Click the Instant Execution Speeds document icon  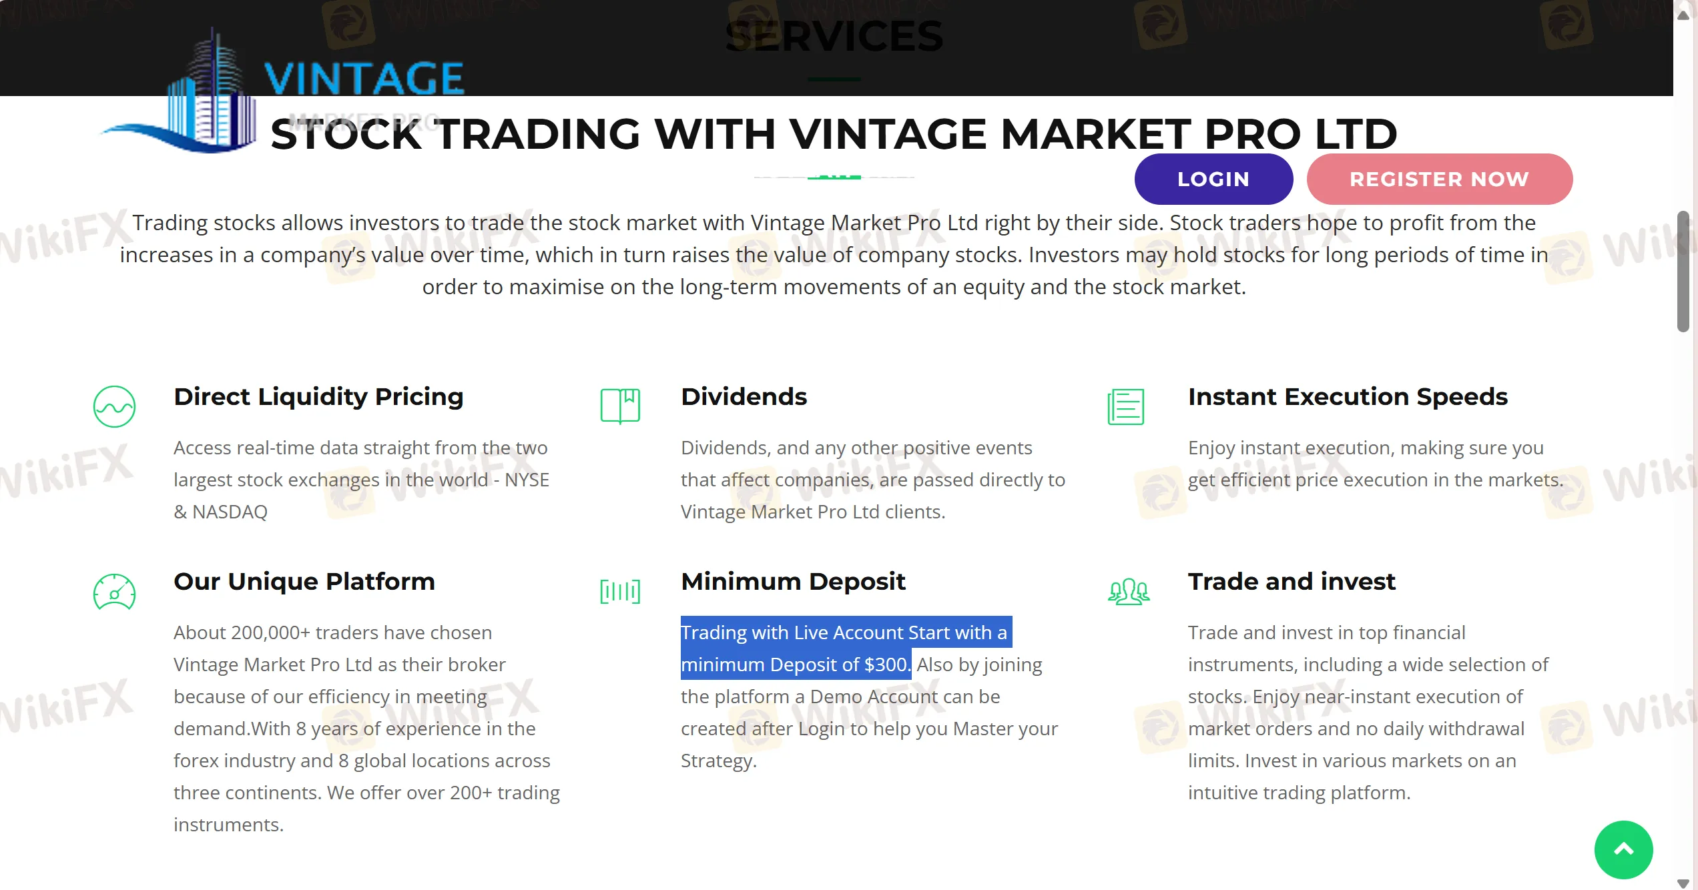[1126, 406]
